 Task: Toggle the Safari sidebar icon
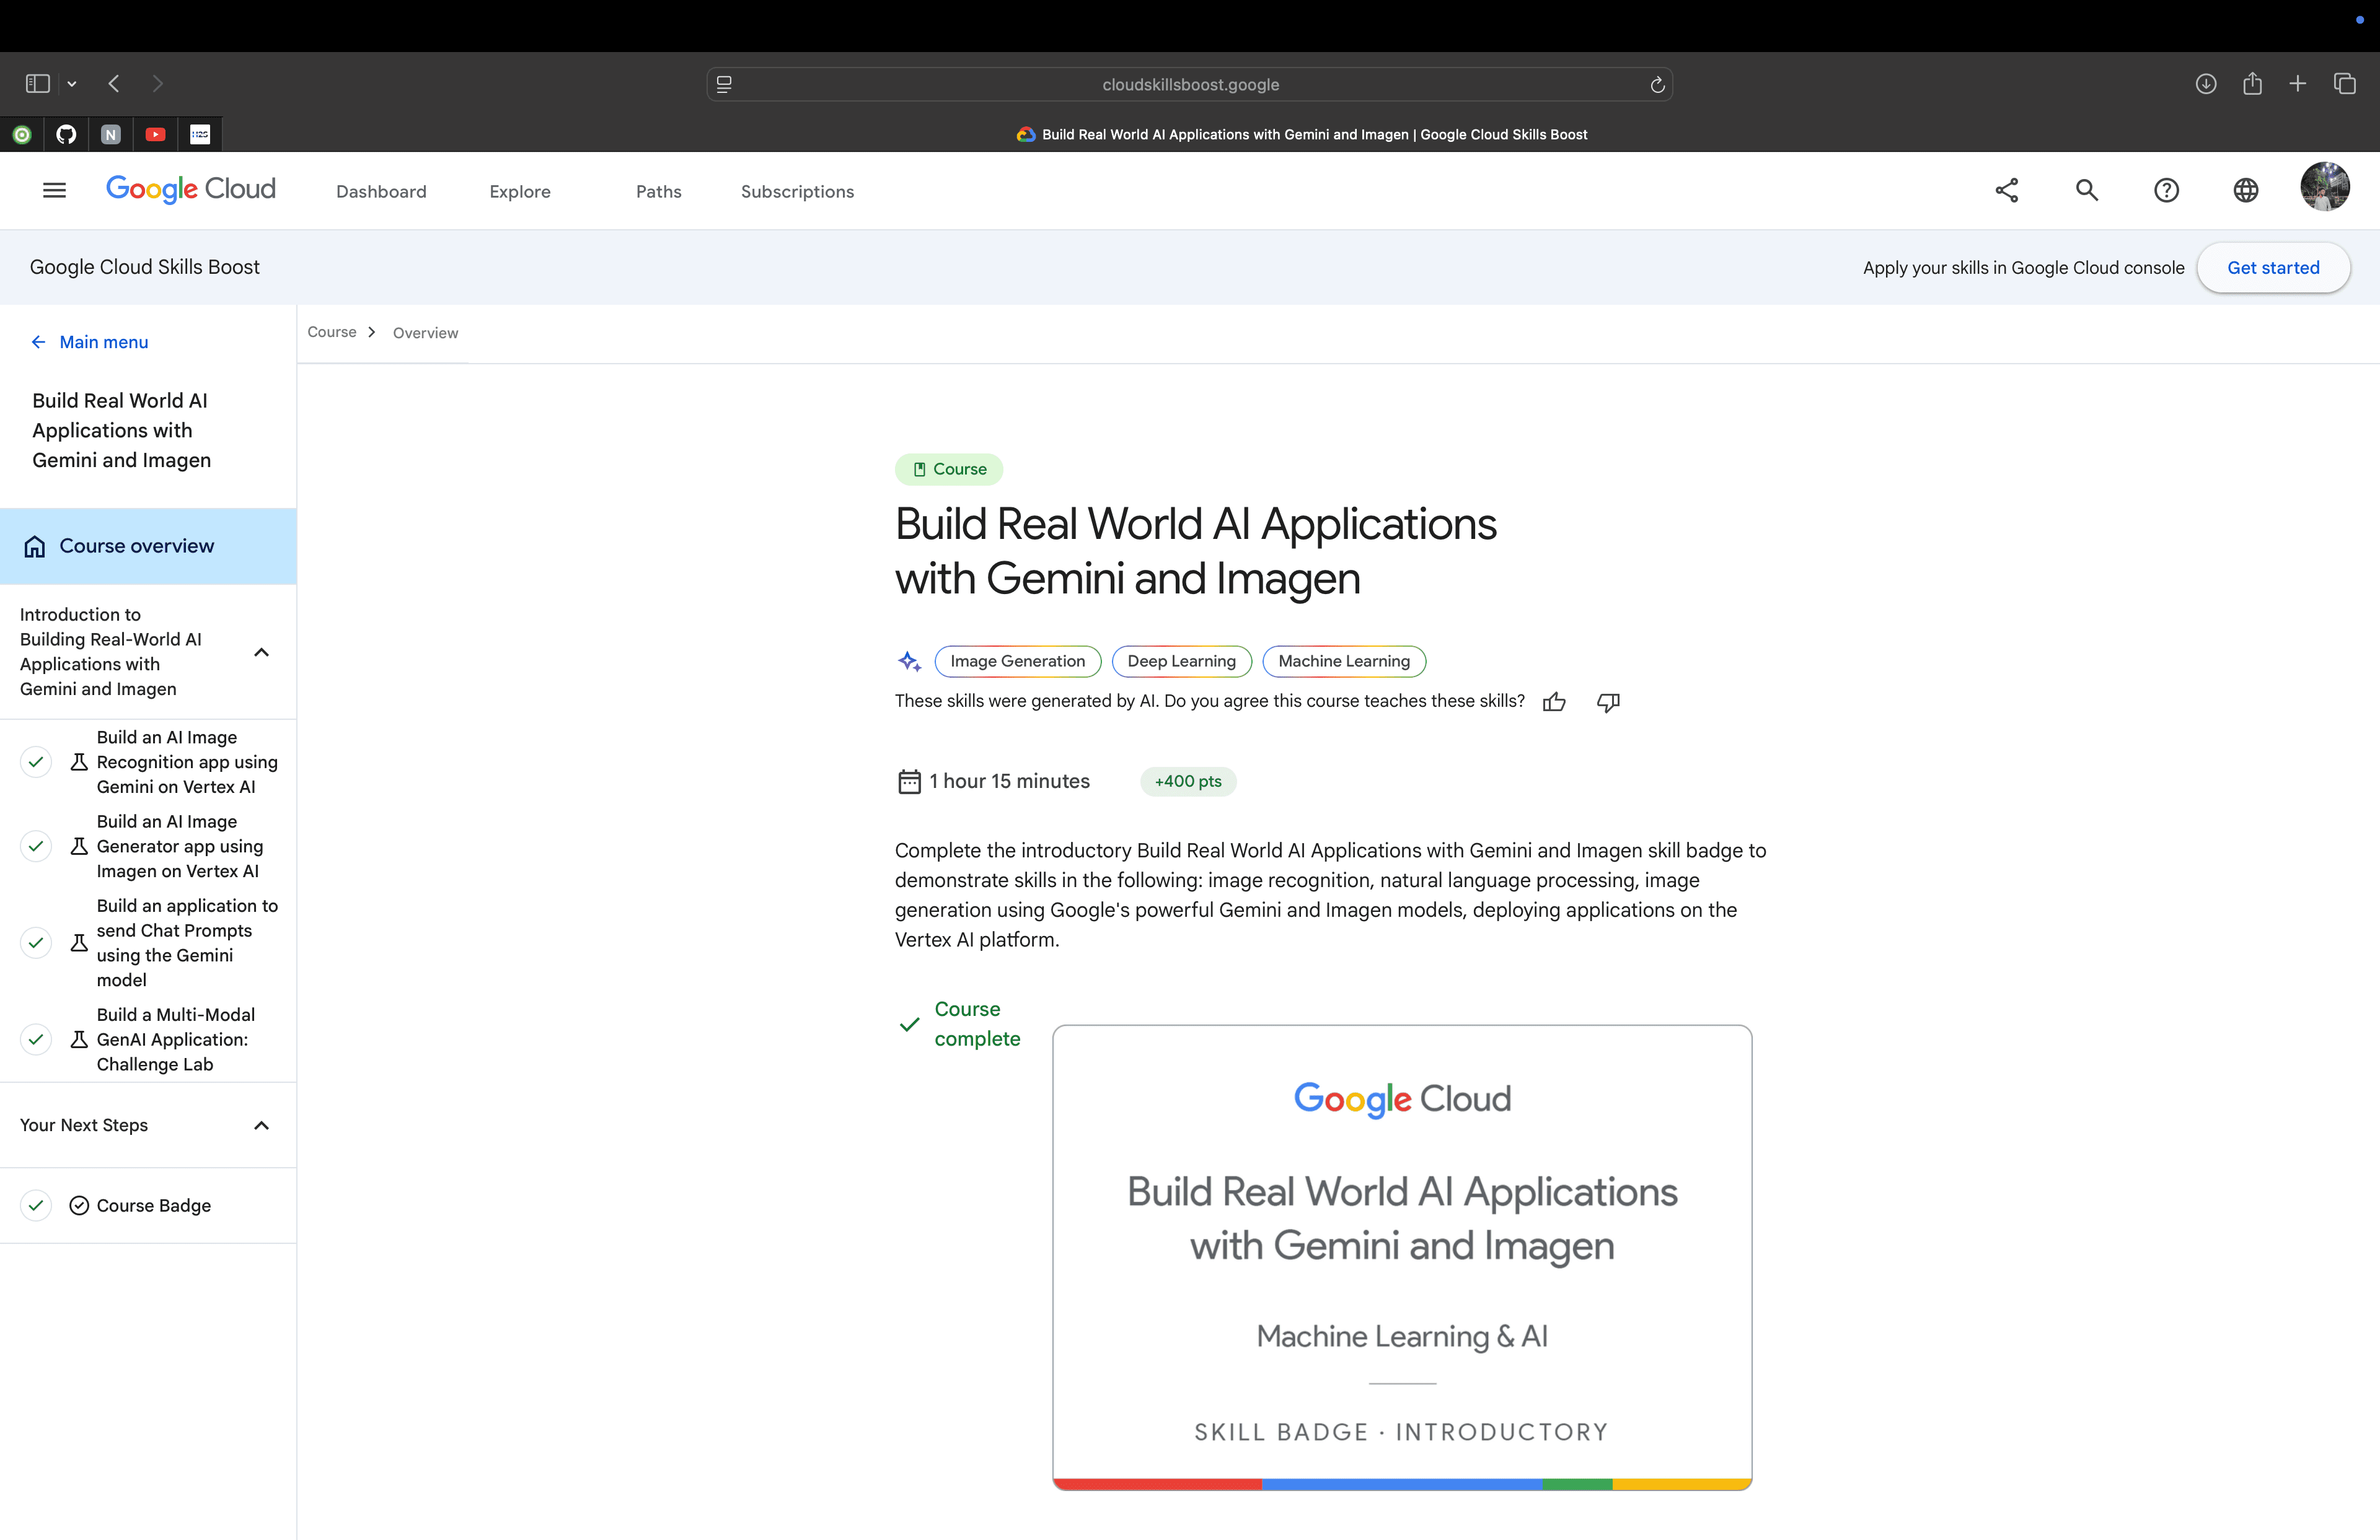[x=38, y=84]
